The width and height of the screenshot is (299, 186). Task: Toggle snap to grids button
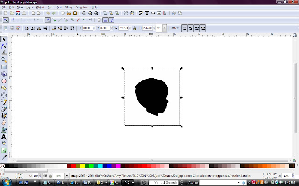105,20
